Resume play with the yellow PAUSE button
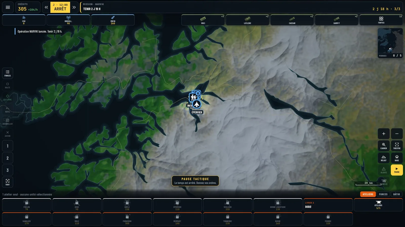 397,170
